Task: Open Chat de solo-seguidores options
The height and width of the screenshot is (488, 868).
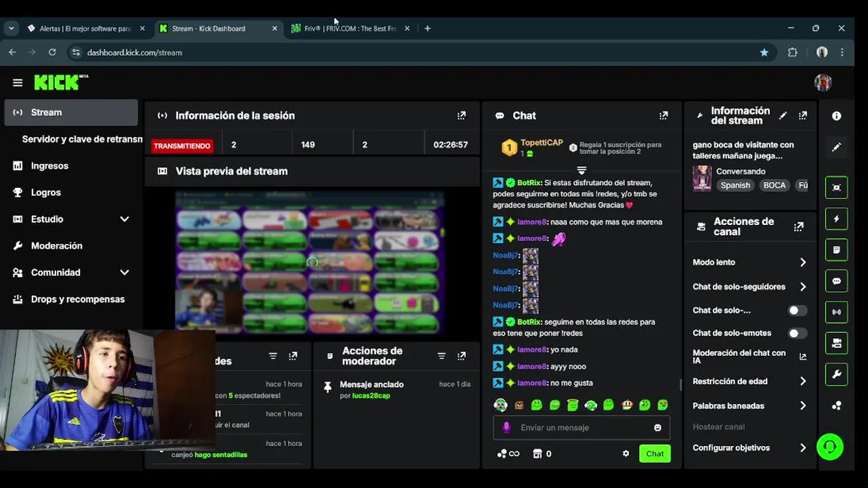Action: pyautogui.click(x=749, y=287)
